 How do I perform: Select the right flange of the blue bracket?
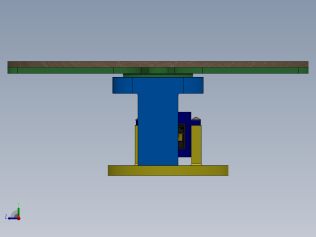[x=193, y=85]
